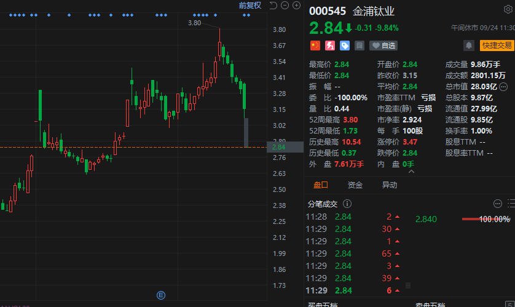
Task: Collapse the quote details with chevron
Action: point(411,172)
